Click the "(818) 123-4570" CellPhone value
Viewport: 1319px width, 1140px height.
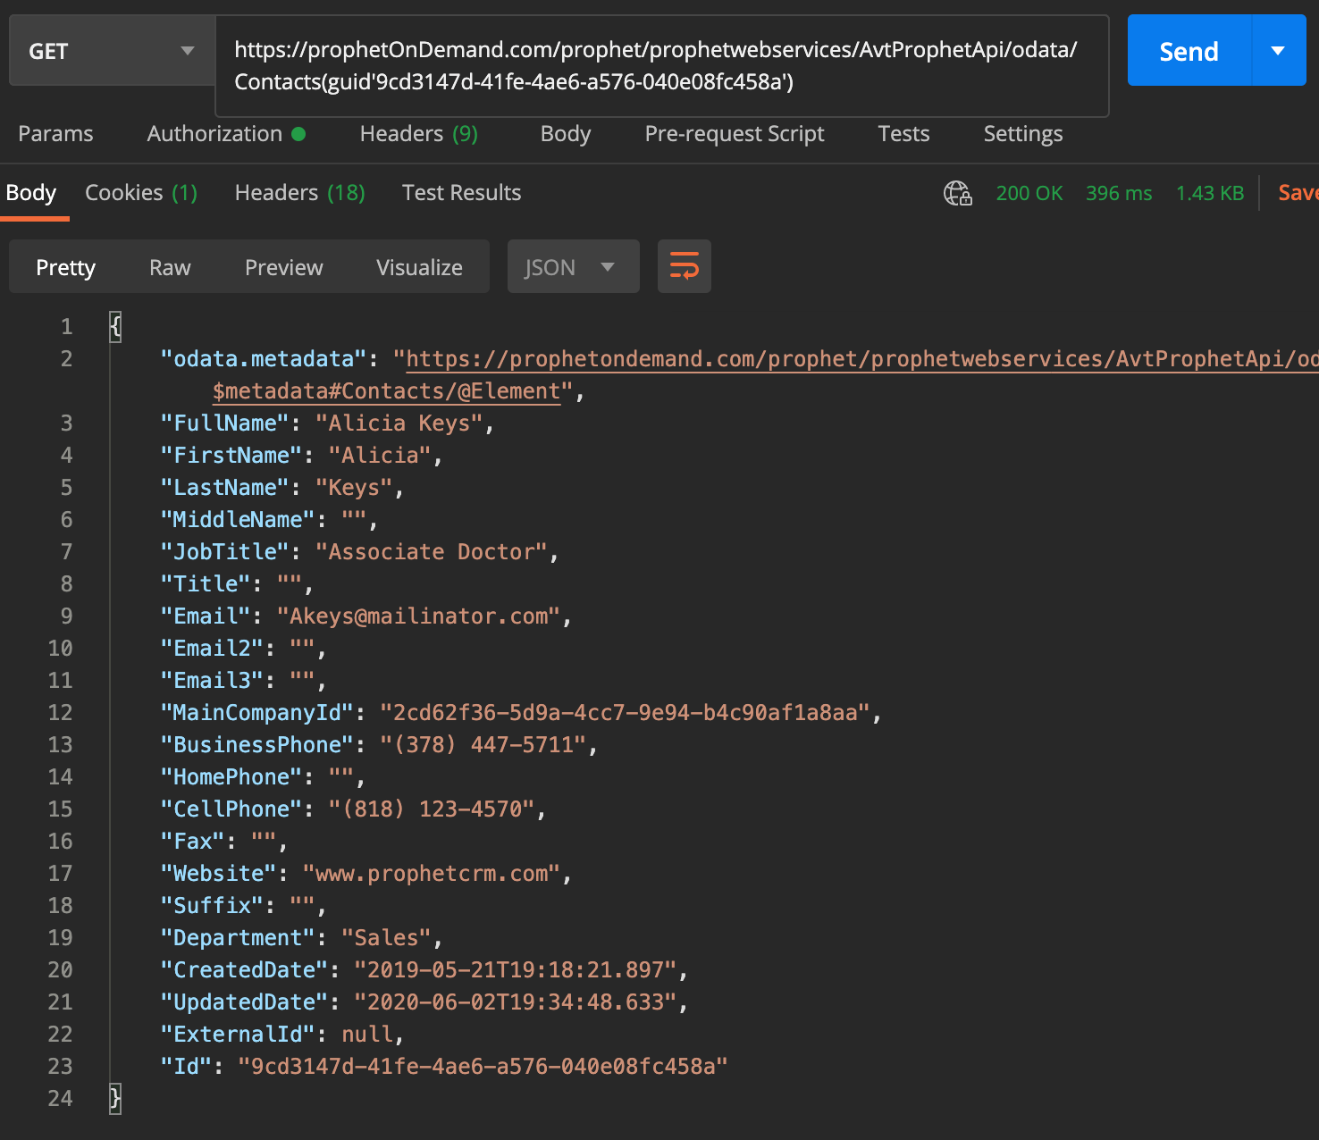[432, 809]
